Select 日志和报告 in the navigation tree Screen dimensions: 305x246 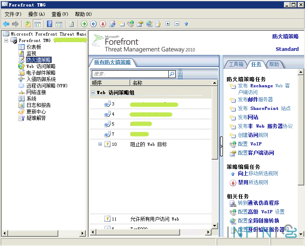point(38,105)
